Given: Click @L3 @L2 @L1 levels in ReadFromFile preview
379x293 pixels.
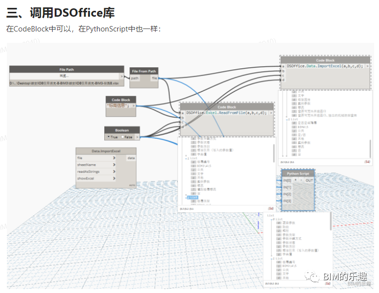Looking at the screenshot, I should 187,209.
